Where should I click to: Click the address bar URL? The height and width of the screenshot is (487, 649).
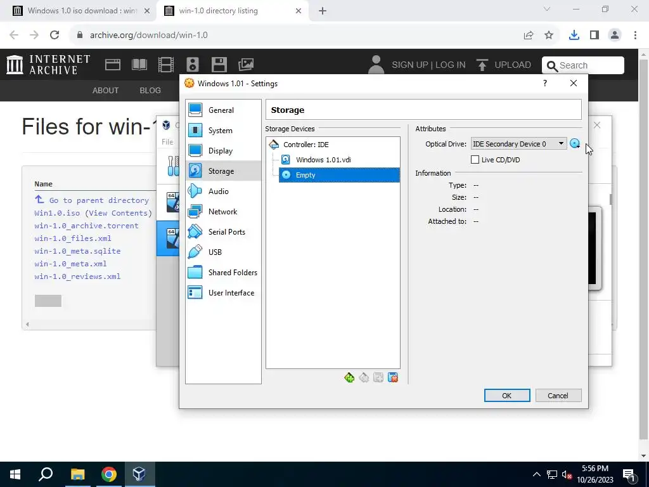point(148,36)
